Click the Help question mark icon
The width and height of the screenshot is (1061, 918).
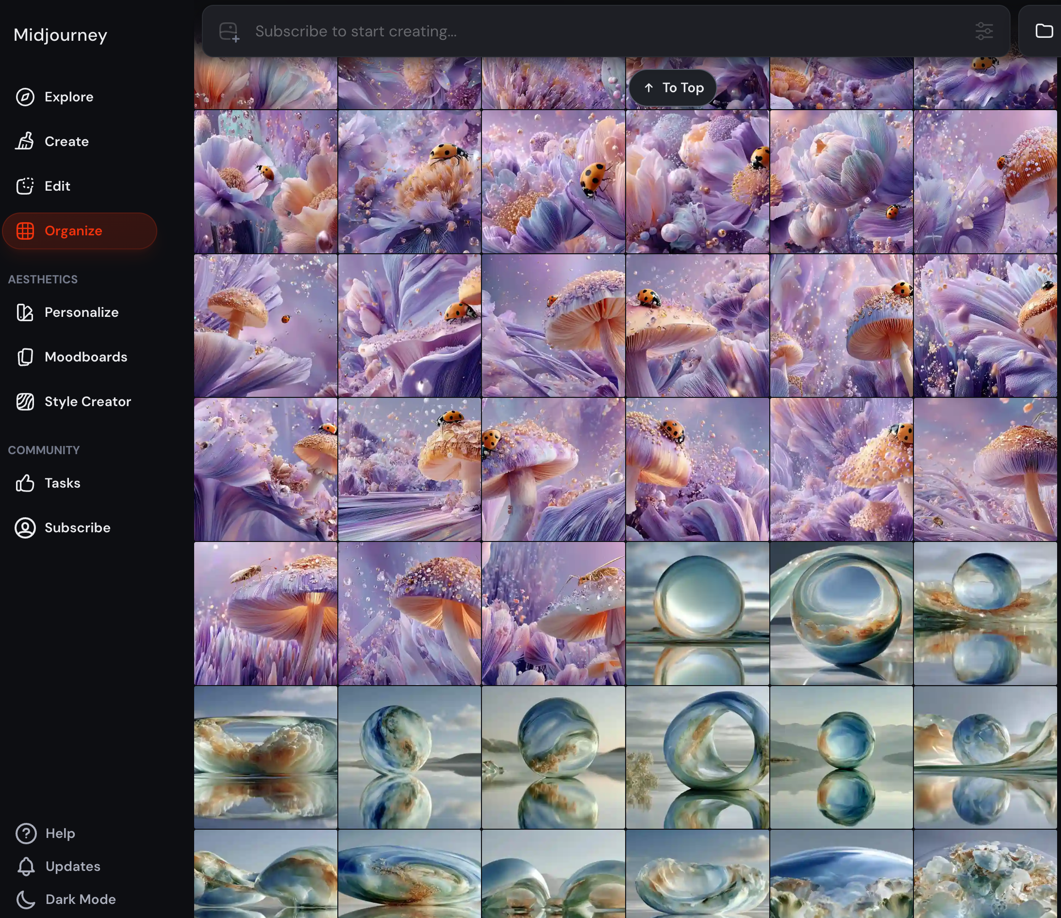[x=26, y=834]
